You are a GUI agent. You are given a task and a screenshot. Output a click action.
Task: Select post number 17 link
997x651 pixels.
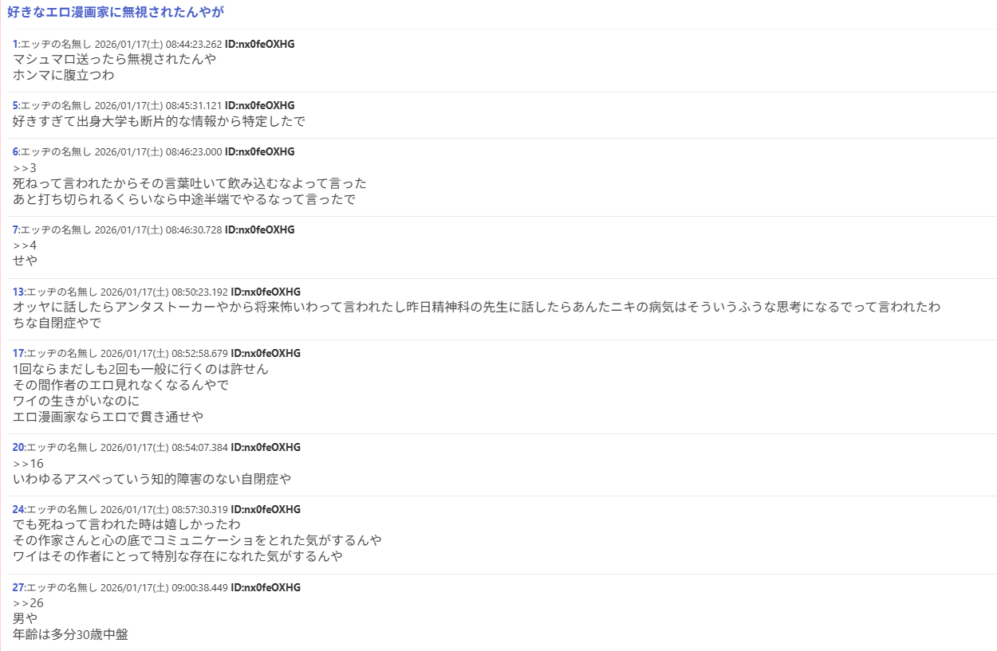[18, 353]
